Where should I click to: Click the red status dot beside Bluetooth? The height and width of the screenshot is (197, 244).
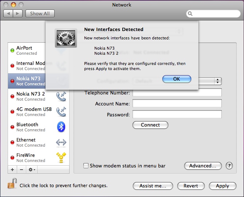point(12,127)
